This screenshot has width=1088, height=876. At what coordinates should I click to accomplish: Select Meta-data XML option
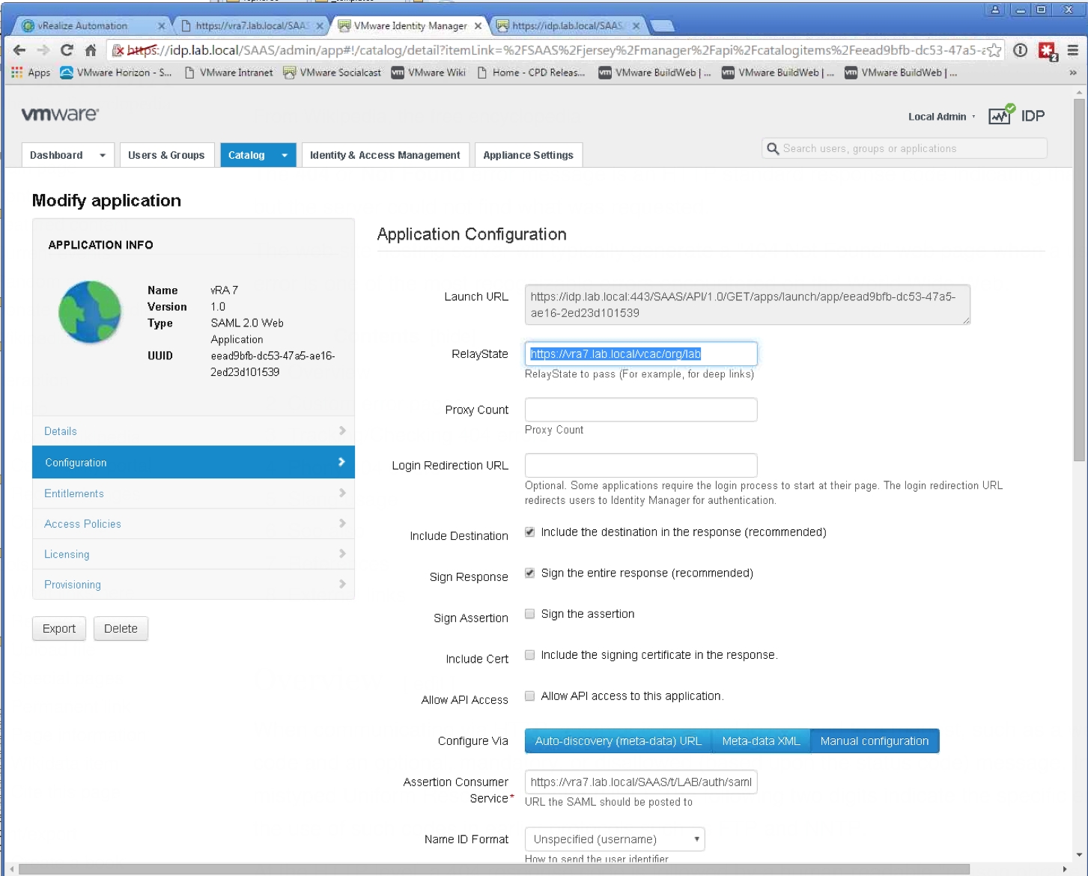click(x=761, y=741)
